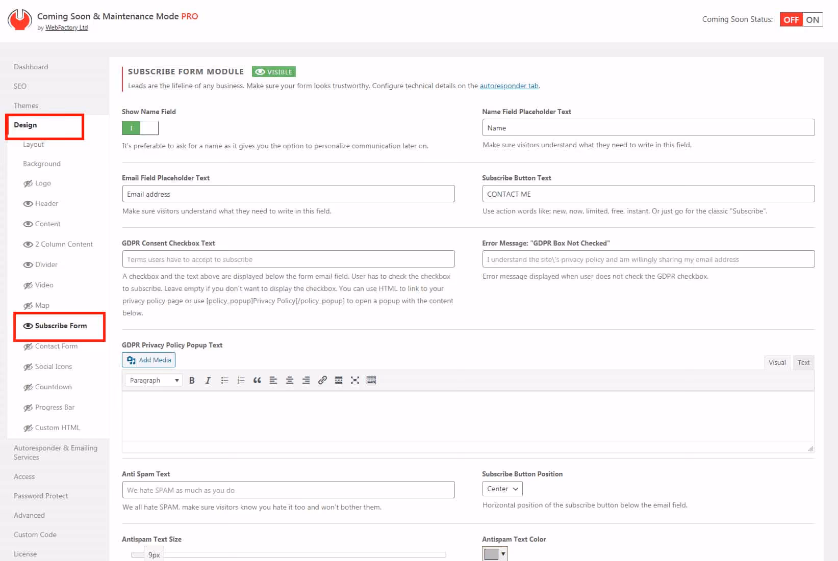
Task: Toggle 2 Column Content visibility eye
Action: click(28, 245)
